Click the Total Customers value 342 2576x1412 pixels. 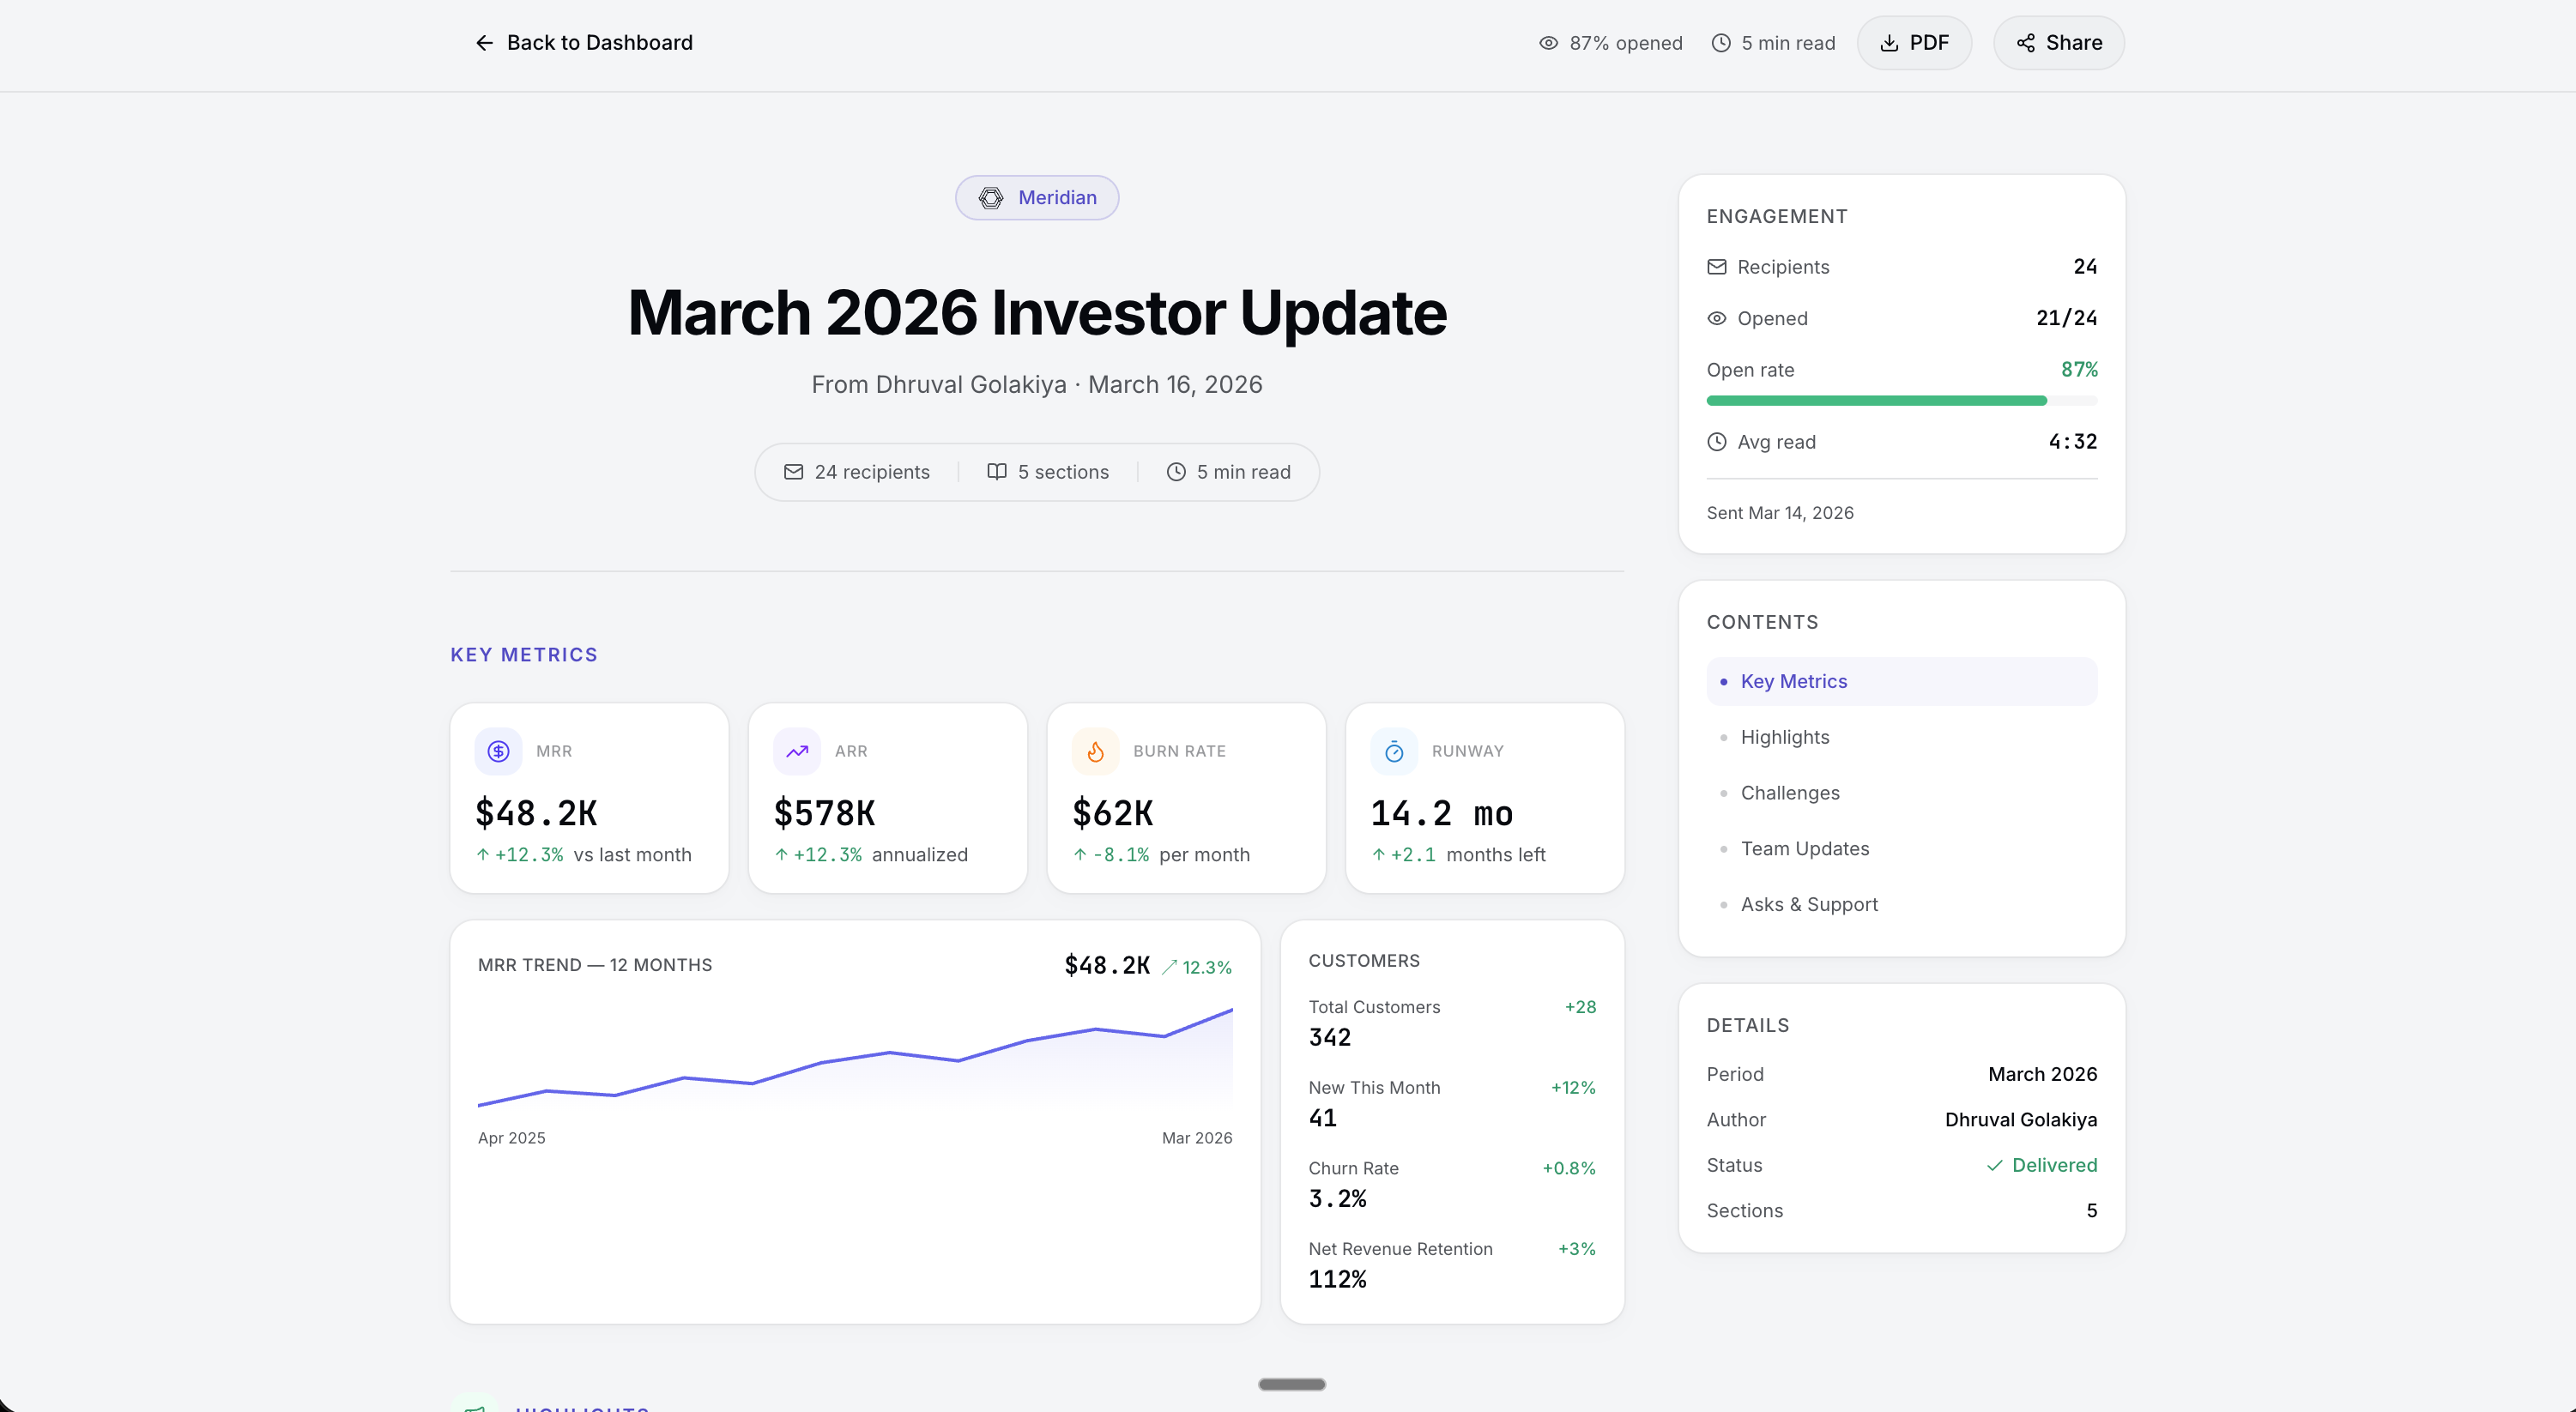(x=1330, y=1038)
